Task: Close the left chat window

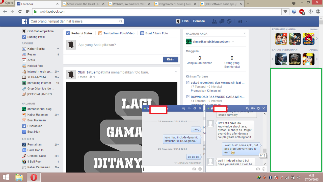Action: (x=200, y=108)
